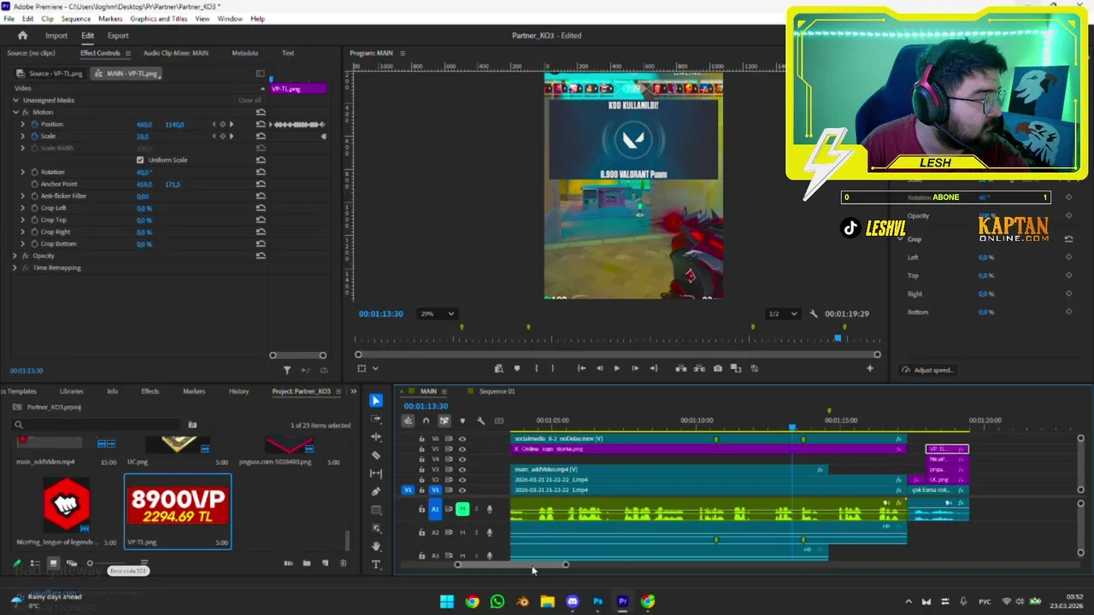Click Step Forward one frame
Viewport: 1094px width, 615px height.
coord(635,368)
